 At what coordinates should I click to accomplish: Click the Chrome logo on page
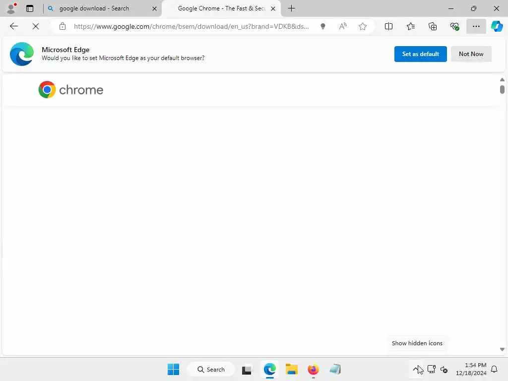coord(70,90)
